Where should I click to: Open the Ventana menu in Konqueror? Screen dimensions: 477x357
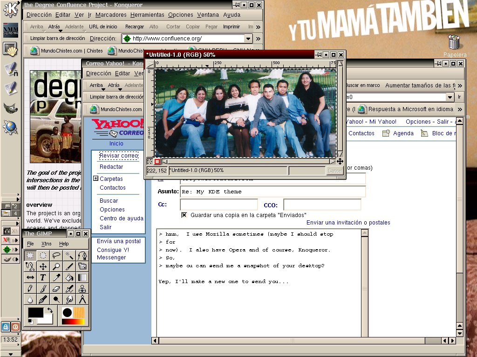pos(208,14)
